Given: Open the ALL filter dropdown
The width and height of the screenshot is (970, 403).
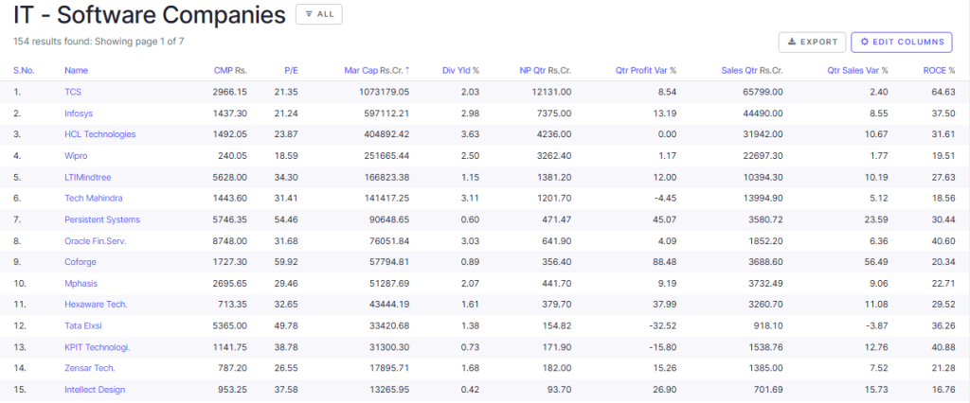Looking at the screenshot, I should (x=318, y=14).
